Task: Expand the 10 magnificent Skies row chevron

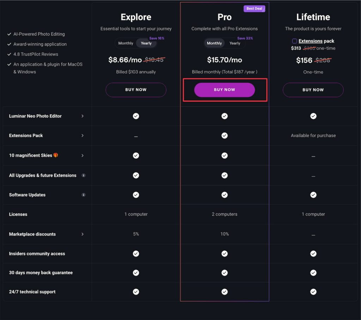Action: pyautogui.click(x=82, y=155)
